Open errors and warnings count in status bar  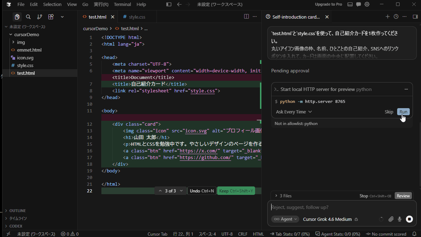coord(69,234)
